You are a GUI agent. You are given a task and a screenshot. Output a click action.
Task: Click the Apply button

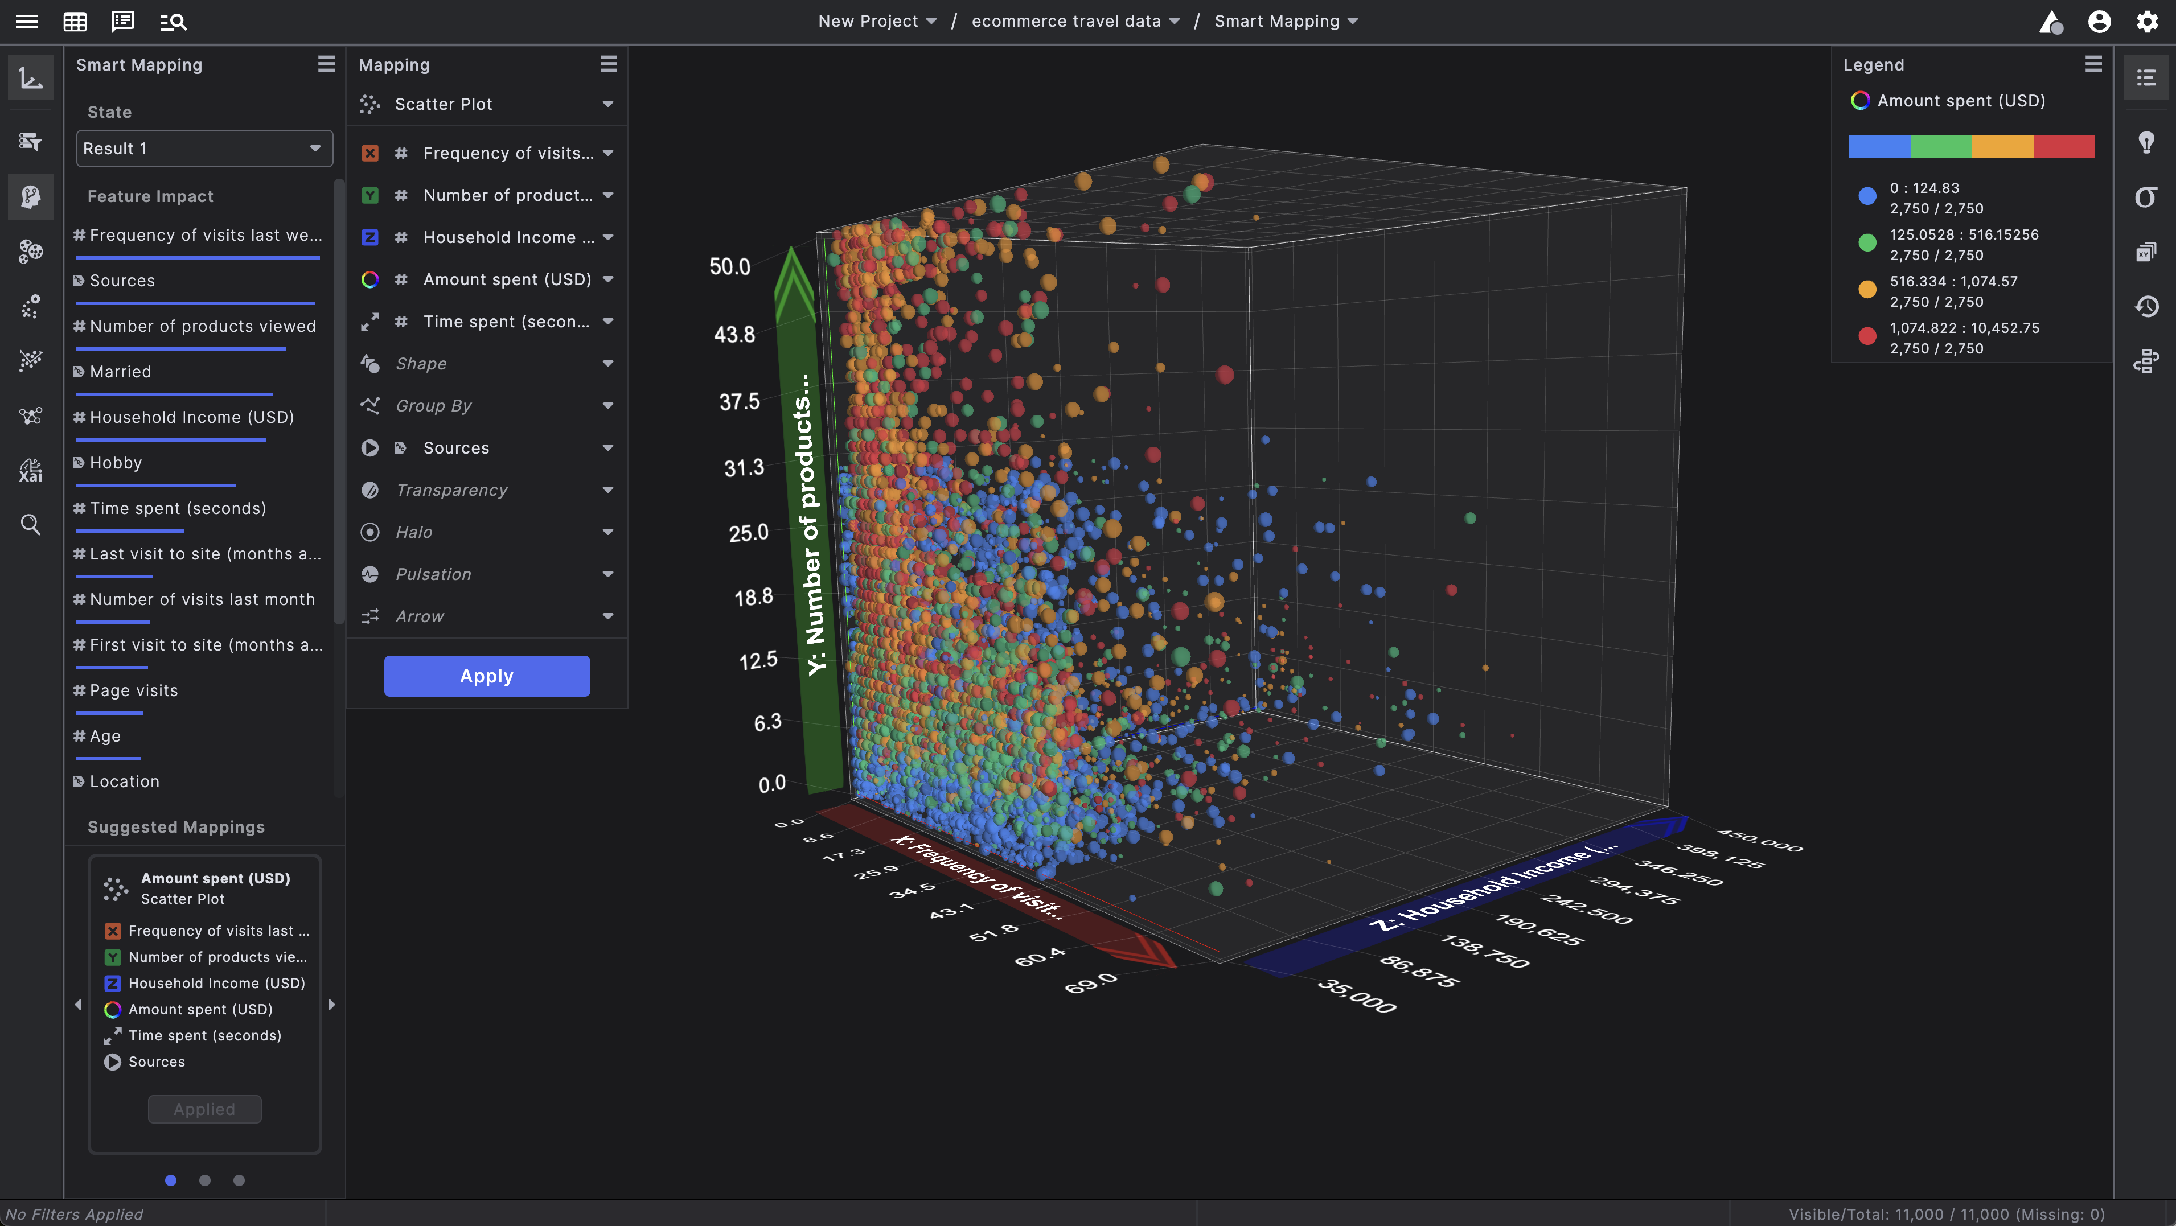[487, 676]
